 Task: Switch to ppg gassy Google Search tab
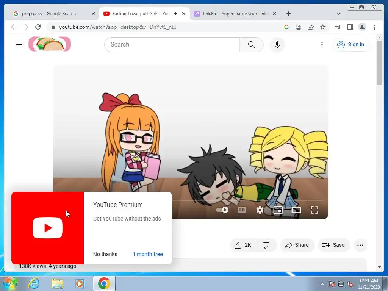(49, 14)
